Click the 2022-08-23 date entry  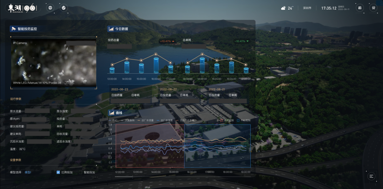tap(120, 90)
